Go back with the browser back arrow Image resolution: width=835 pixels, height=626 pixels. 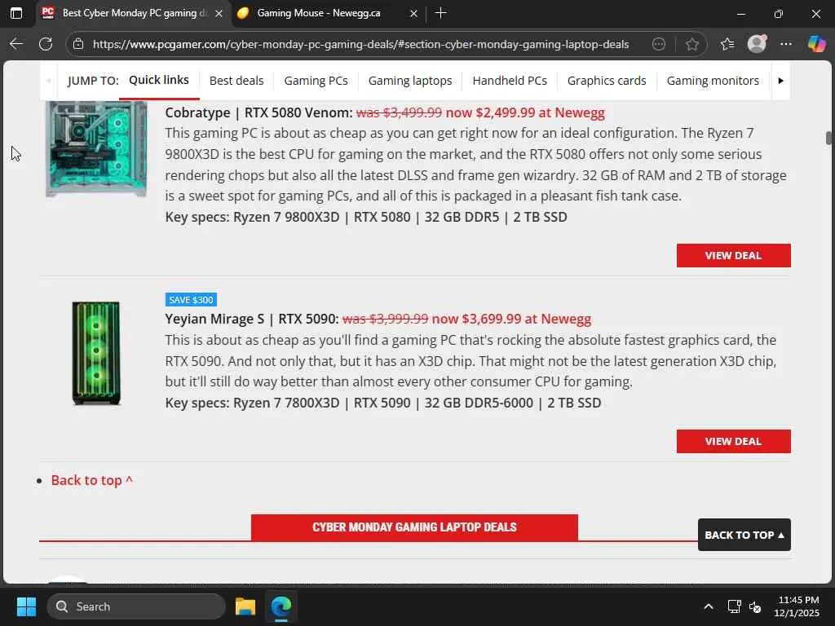[16, 44]
